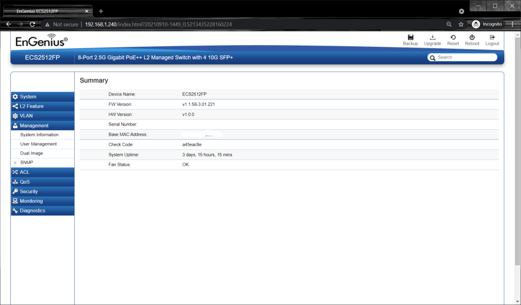The width and height of the screenshot is (521, 305).
Task: Open the ACL menu section
Action: tap(43, 172)
